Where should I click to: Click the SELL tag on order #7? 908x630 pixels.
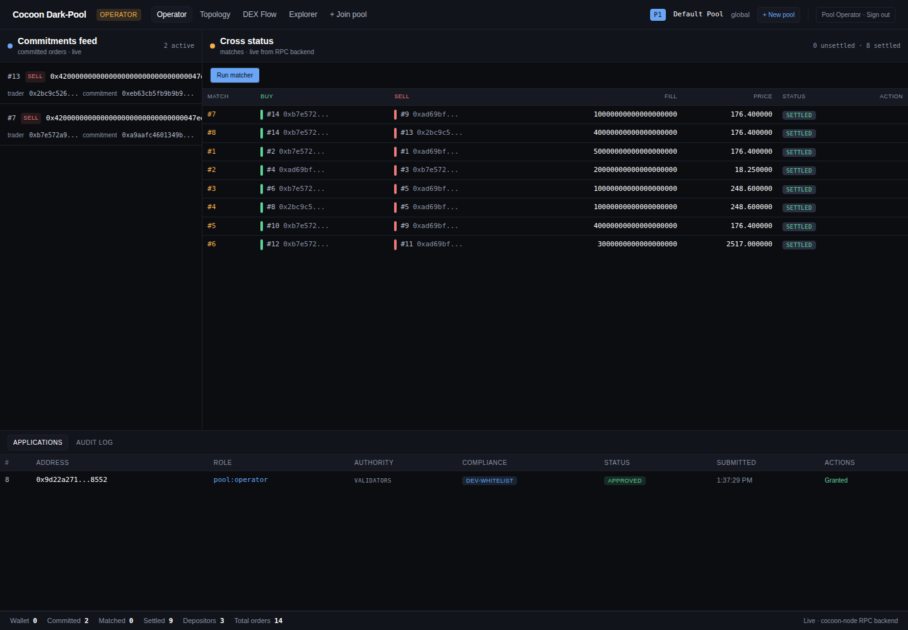(31, 118)
